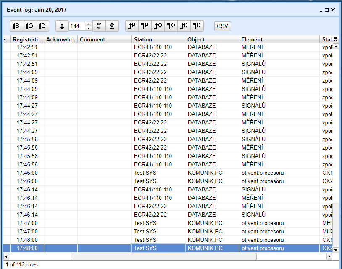This screenshot has height=269, width=342.
Task: Click the down arrow P button
Action: coord(145,26)
